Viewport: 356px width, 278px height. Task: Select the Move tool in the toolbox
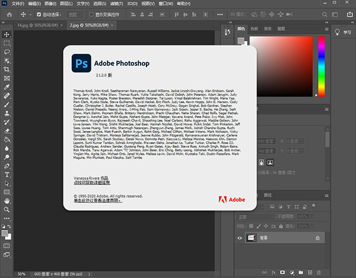(x=7, y=34)
